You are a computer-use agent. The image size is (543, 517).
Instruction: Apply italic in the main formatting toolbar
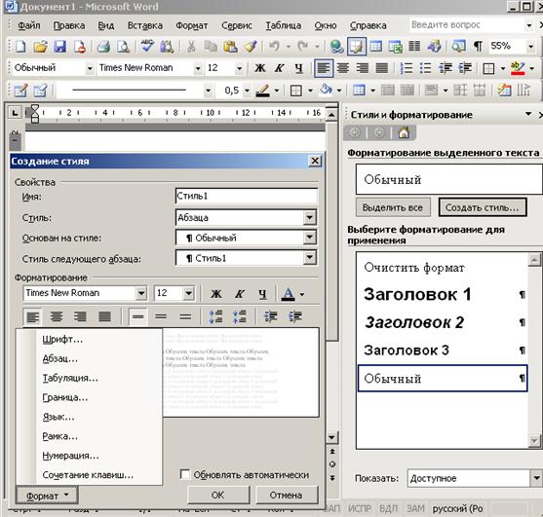coord(280,68)
